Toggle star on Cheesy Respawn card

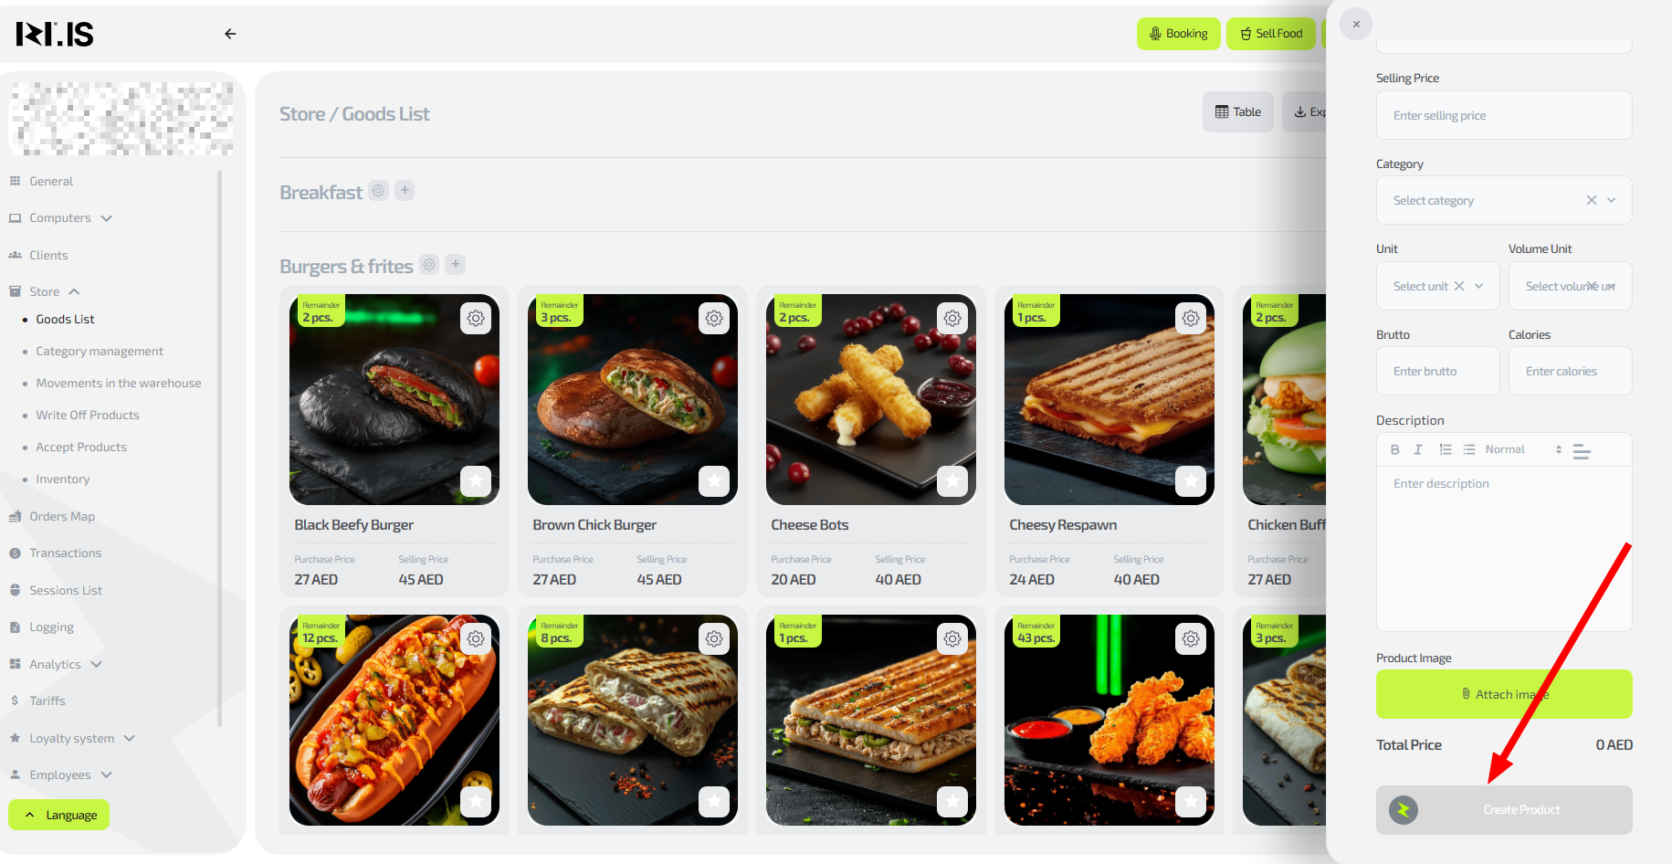(1191, 480)
